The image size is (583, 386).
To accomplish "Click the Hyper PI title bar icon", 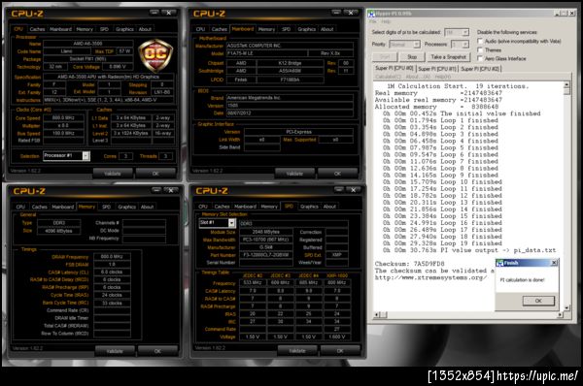I will pos(371,14).
